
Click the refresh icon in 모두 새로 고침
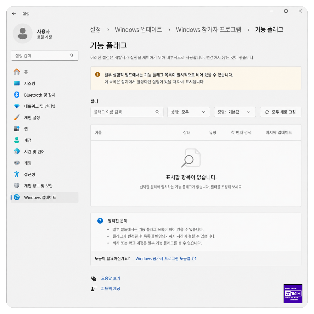(x=267, y=112)
